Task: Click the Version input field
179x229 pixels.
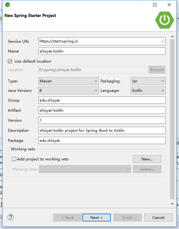Action: tap(102, 120)
